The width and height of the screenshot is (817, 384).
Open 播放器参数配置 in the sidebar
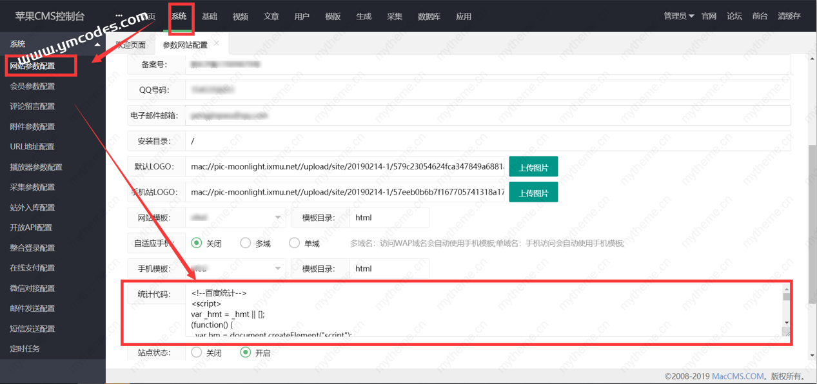36,167
